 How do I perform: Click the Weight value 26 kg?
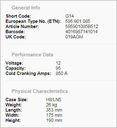click(51, 105)
